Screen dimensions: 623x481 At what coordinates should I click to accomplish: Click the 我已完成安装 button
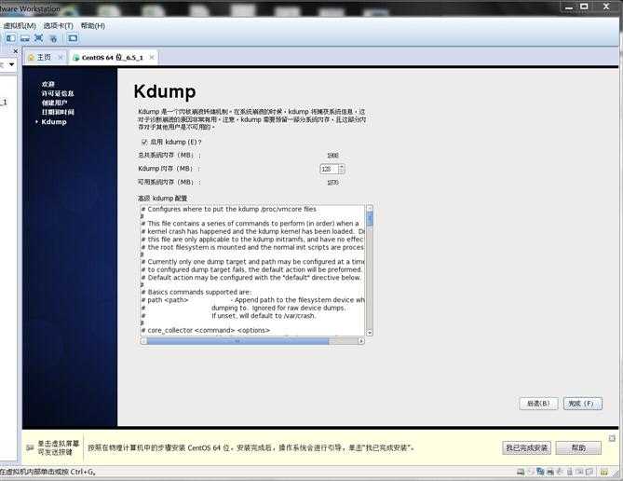pyautogui.click(x=526, y=448)
